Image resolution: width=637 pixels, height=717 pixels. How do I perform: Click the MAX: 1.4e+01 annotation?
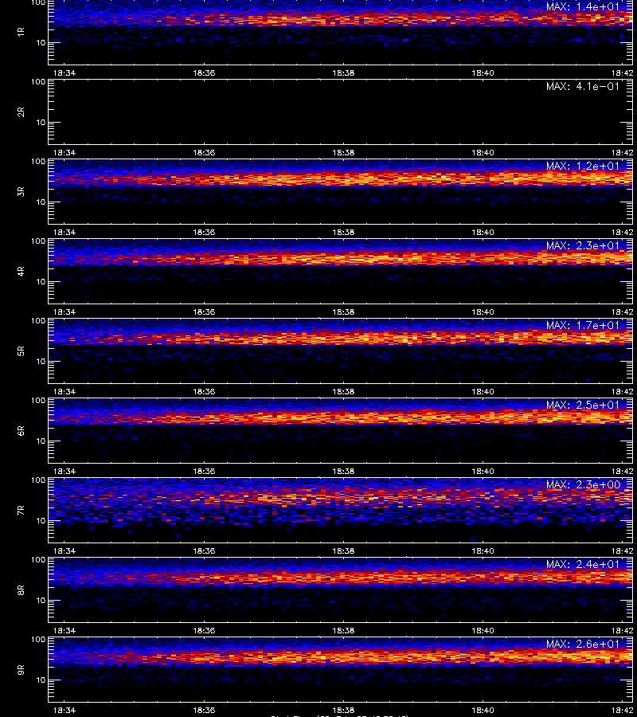(583, 6)
